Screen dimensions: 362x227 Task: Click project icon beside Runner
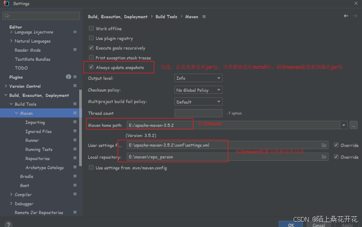75,140
